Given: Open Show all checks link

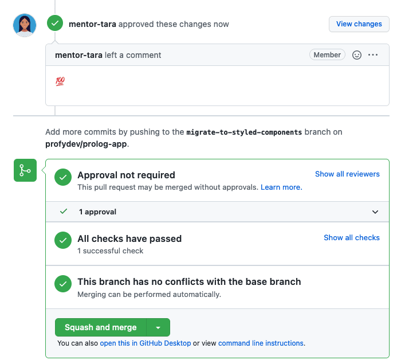Looking at the screenshot, I should [x=352, y=237].
